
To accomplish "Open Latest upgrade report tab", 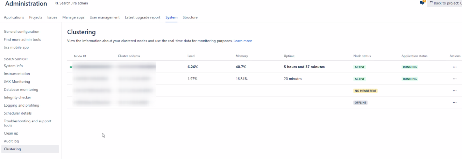I will click(143, 17).
